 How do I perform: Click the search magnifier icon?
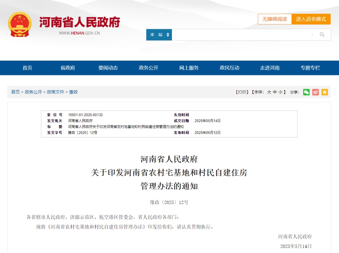pos(322,35)
